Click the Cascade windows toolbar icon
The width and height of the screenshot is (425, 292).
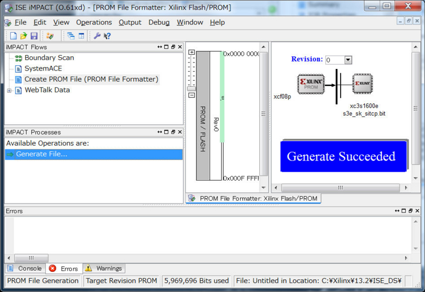tap(71, 36)
